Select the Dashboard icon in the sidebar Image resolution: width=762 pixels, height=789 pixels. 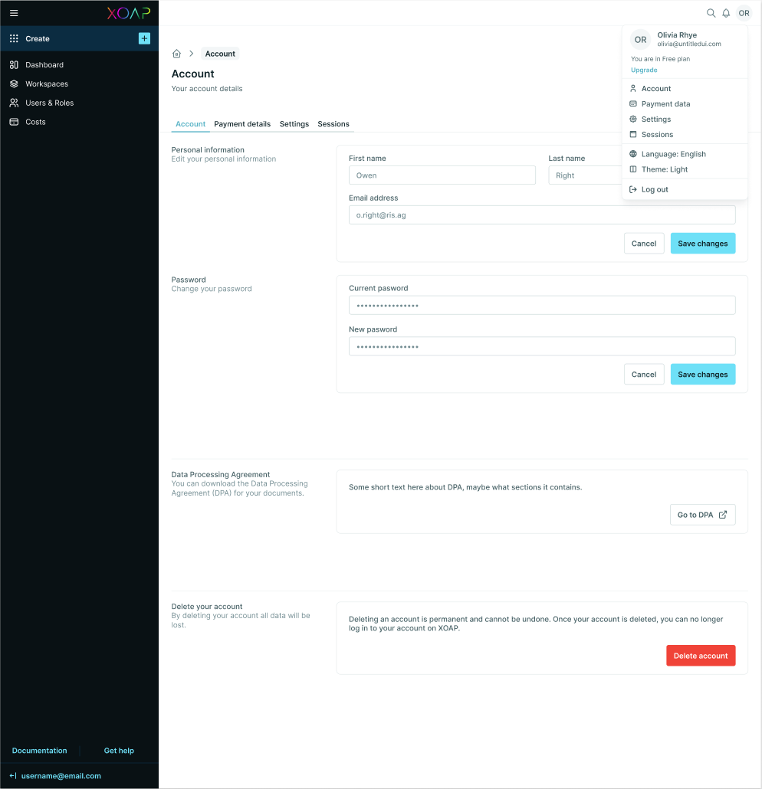[14, 64]
